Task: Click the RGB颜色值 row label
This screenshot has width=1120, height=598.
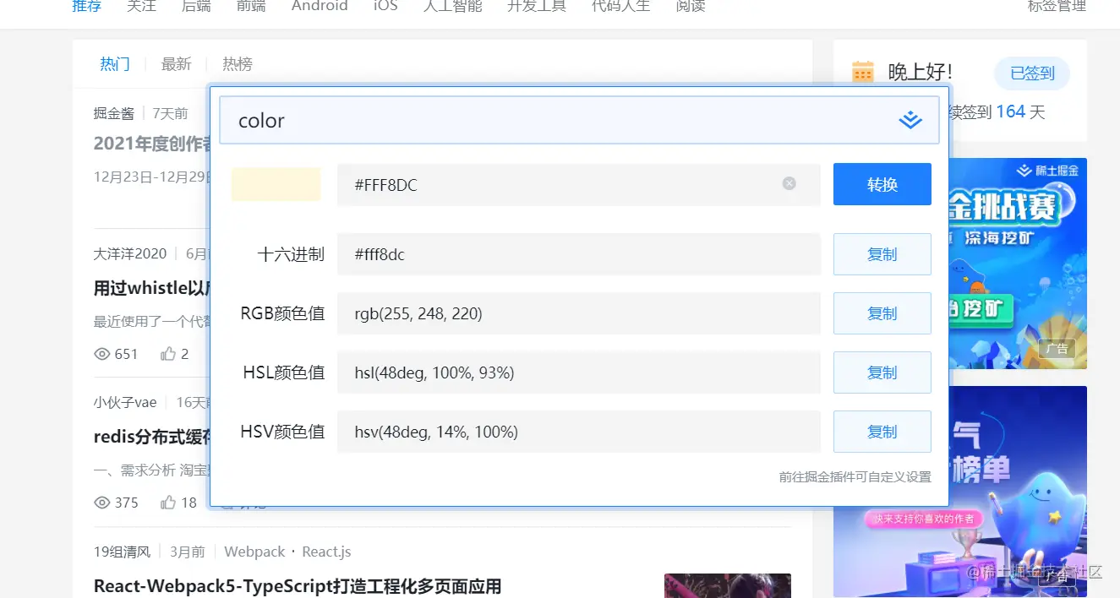Action: (282, 313)
